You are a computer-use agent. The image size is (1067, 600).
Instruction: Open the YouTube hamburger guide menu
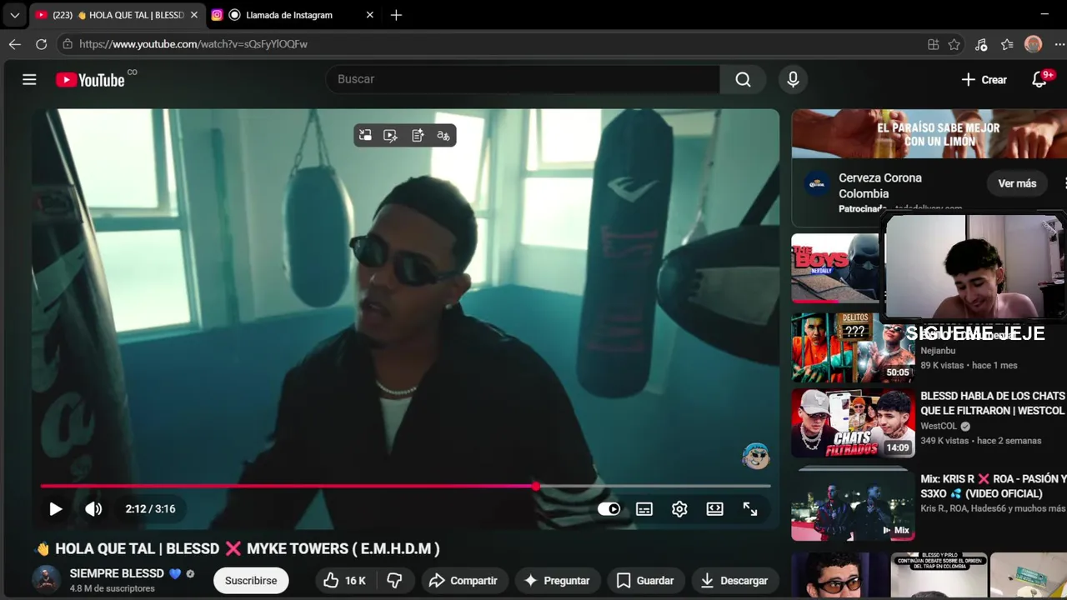point(29,79)
